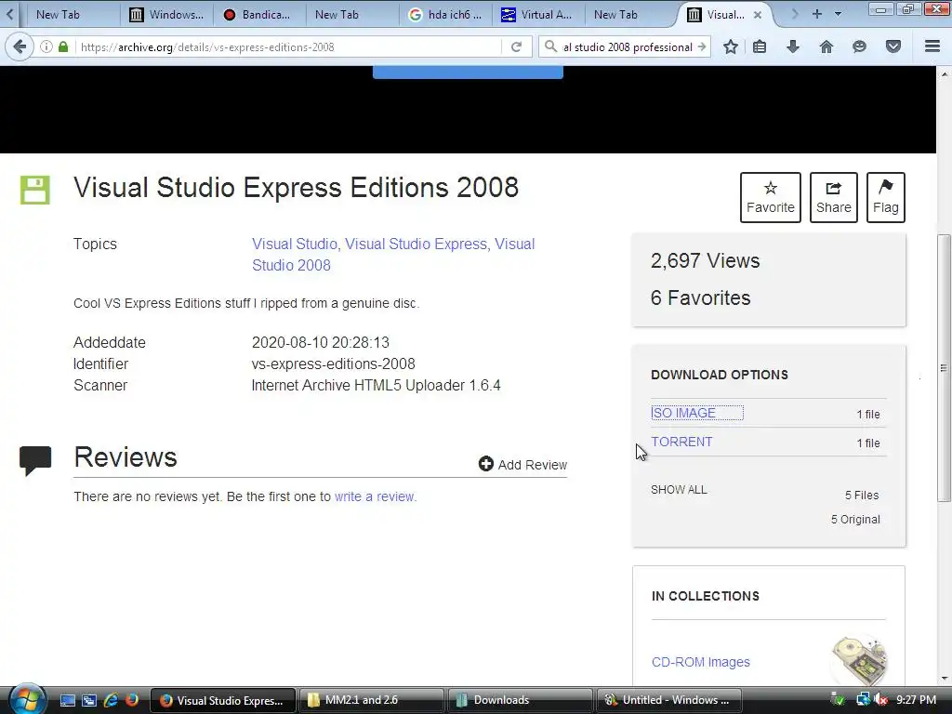Image resolution: width=952 pixels, height=714 pixels.
Task: Click the 5 Files count text
Action: pyautogui.click(x=862, y=496)
